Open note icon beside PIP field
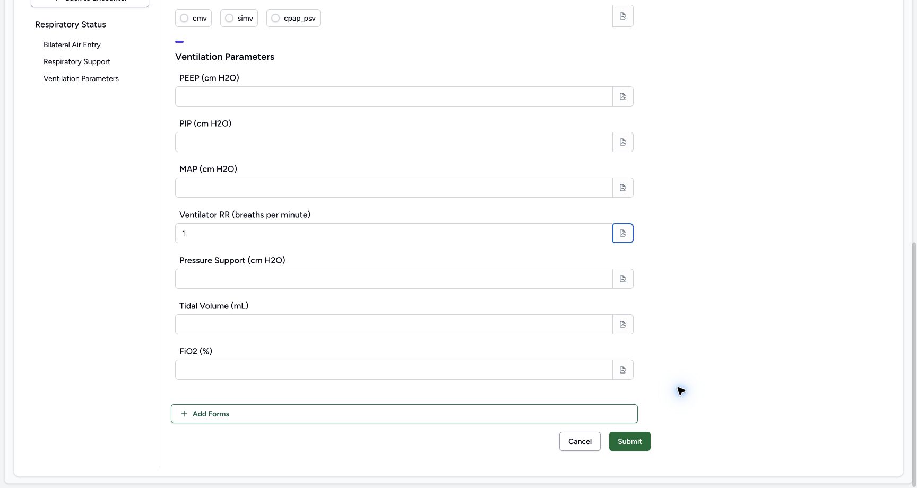 pyautogui.click(x=623, y=142)
